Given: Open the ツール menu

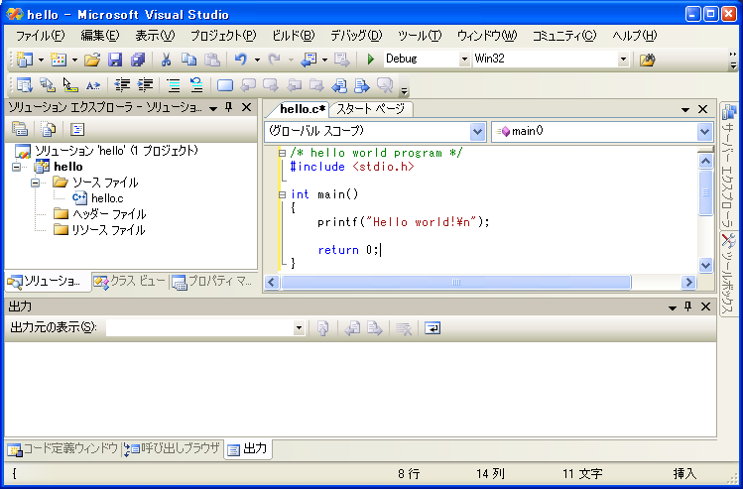Looking at the screenshot, I should tap(420, 36).
